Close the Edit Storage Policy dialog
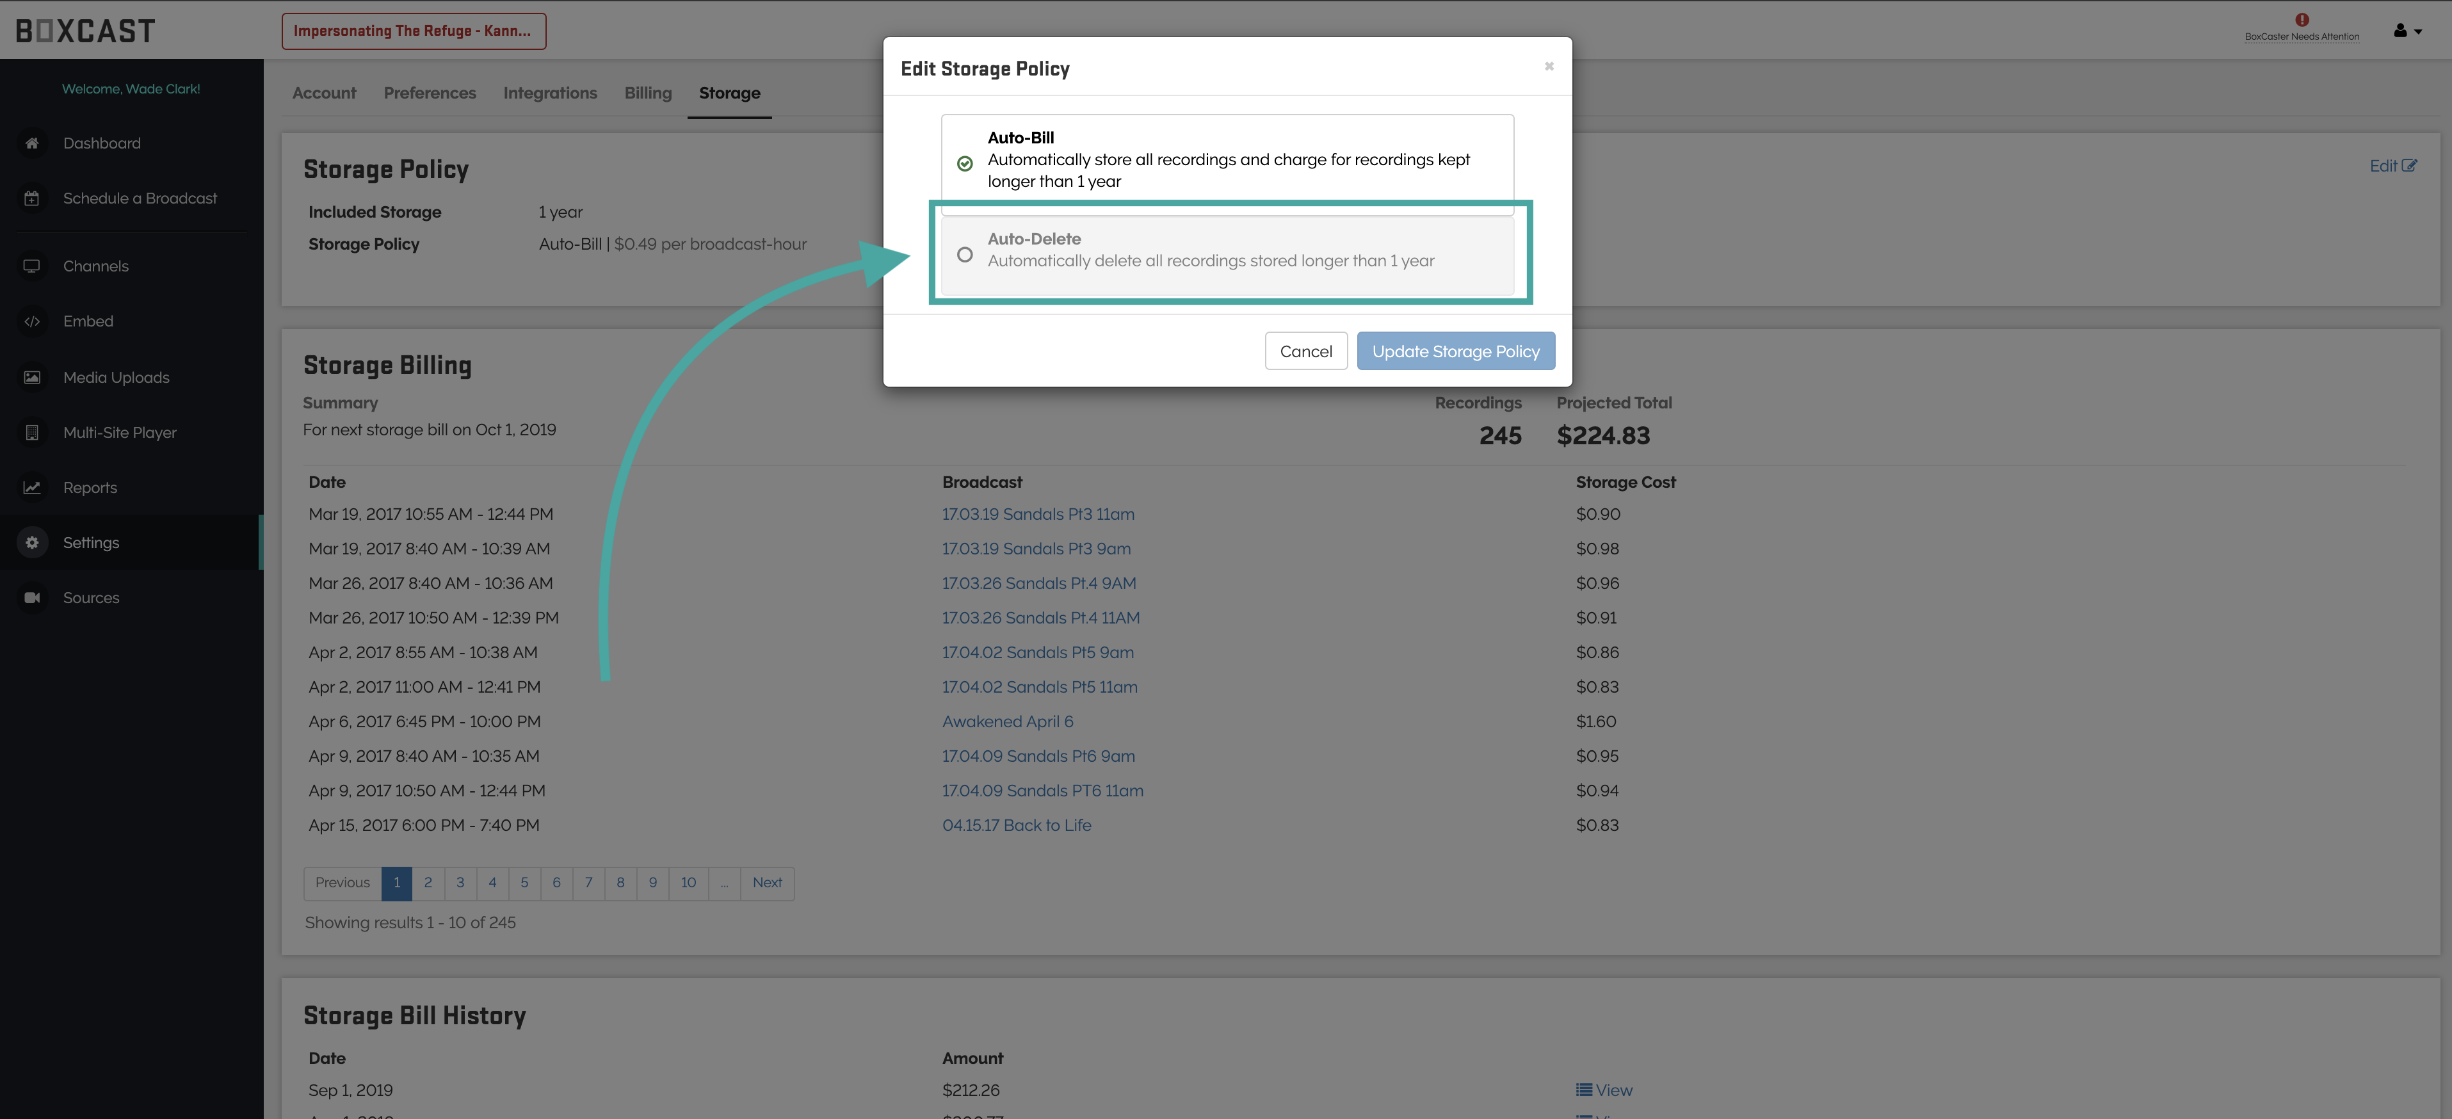Viewport: 2452px width, 1119px height. 1549,67
